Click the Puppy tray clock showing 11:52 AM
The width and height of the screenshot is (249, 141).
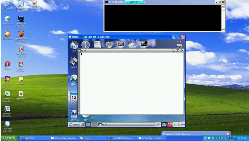[179, 124]
